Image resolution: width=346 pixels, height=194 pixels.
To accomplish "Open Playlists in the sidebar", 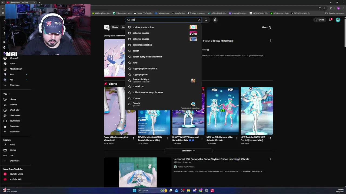I will (16, 105).
